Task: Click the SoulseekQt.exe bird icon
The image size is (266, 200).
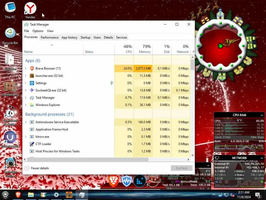Action: 32,90
